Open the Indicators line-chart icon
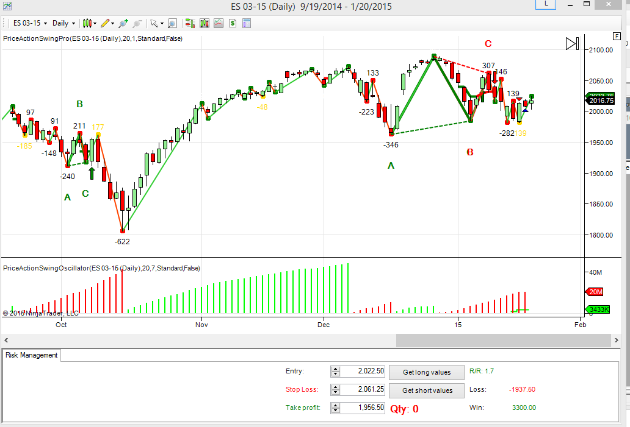The width and height of the screenshot is (630, 427). tap(218, 23)
